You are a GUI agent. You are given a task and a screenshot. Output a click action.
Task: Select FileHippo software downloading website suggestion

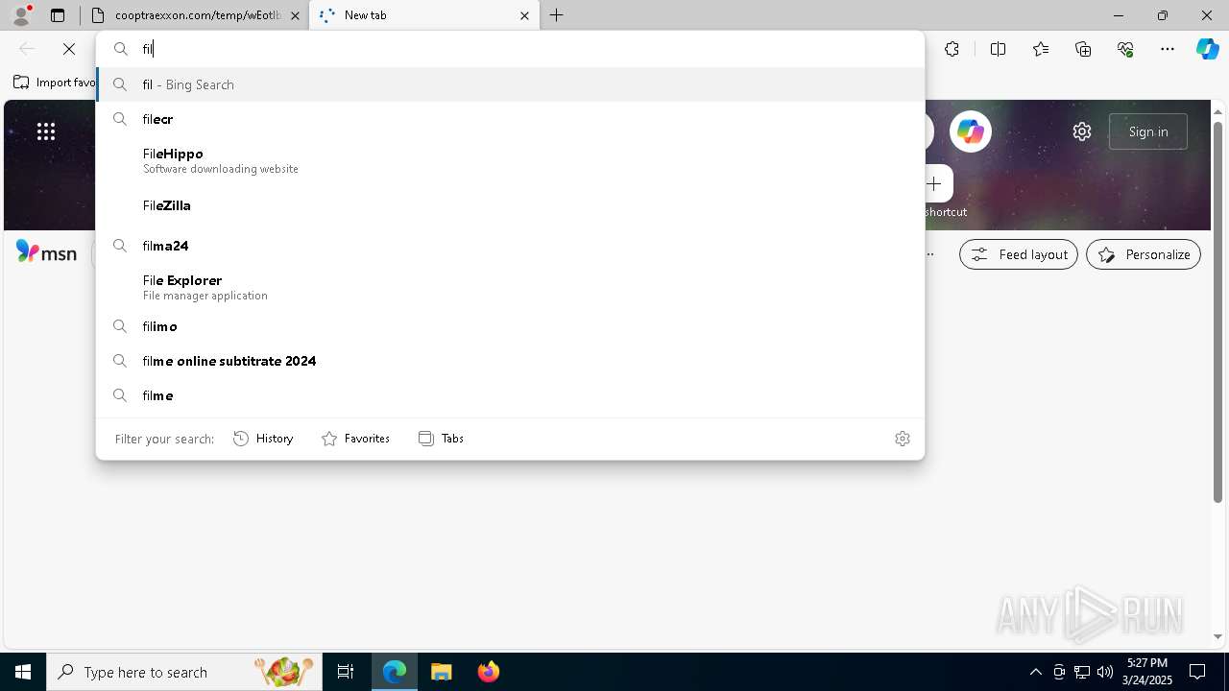[510, 160]
